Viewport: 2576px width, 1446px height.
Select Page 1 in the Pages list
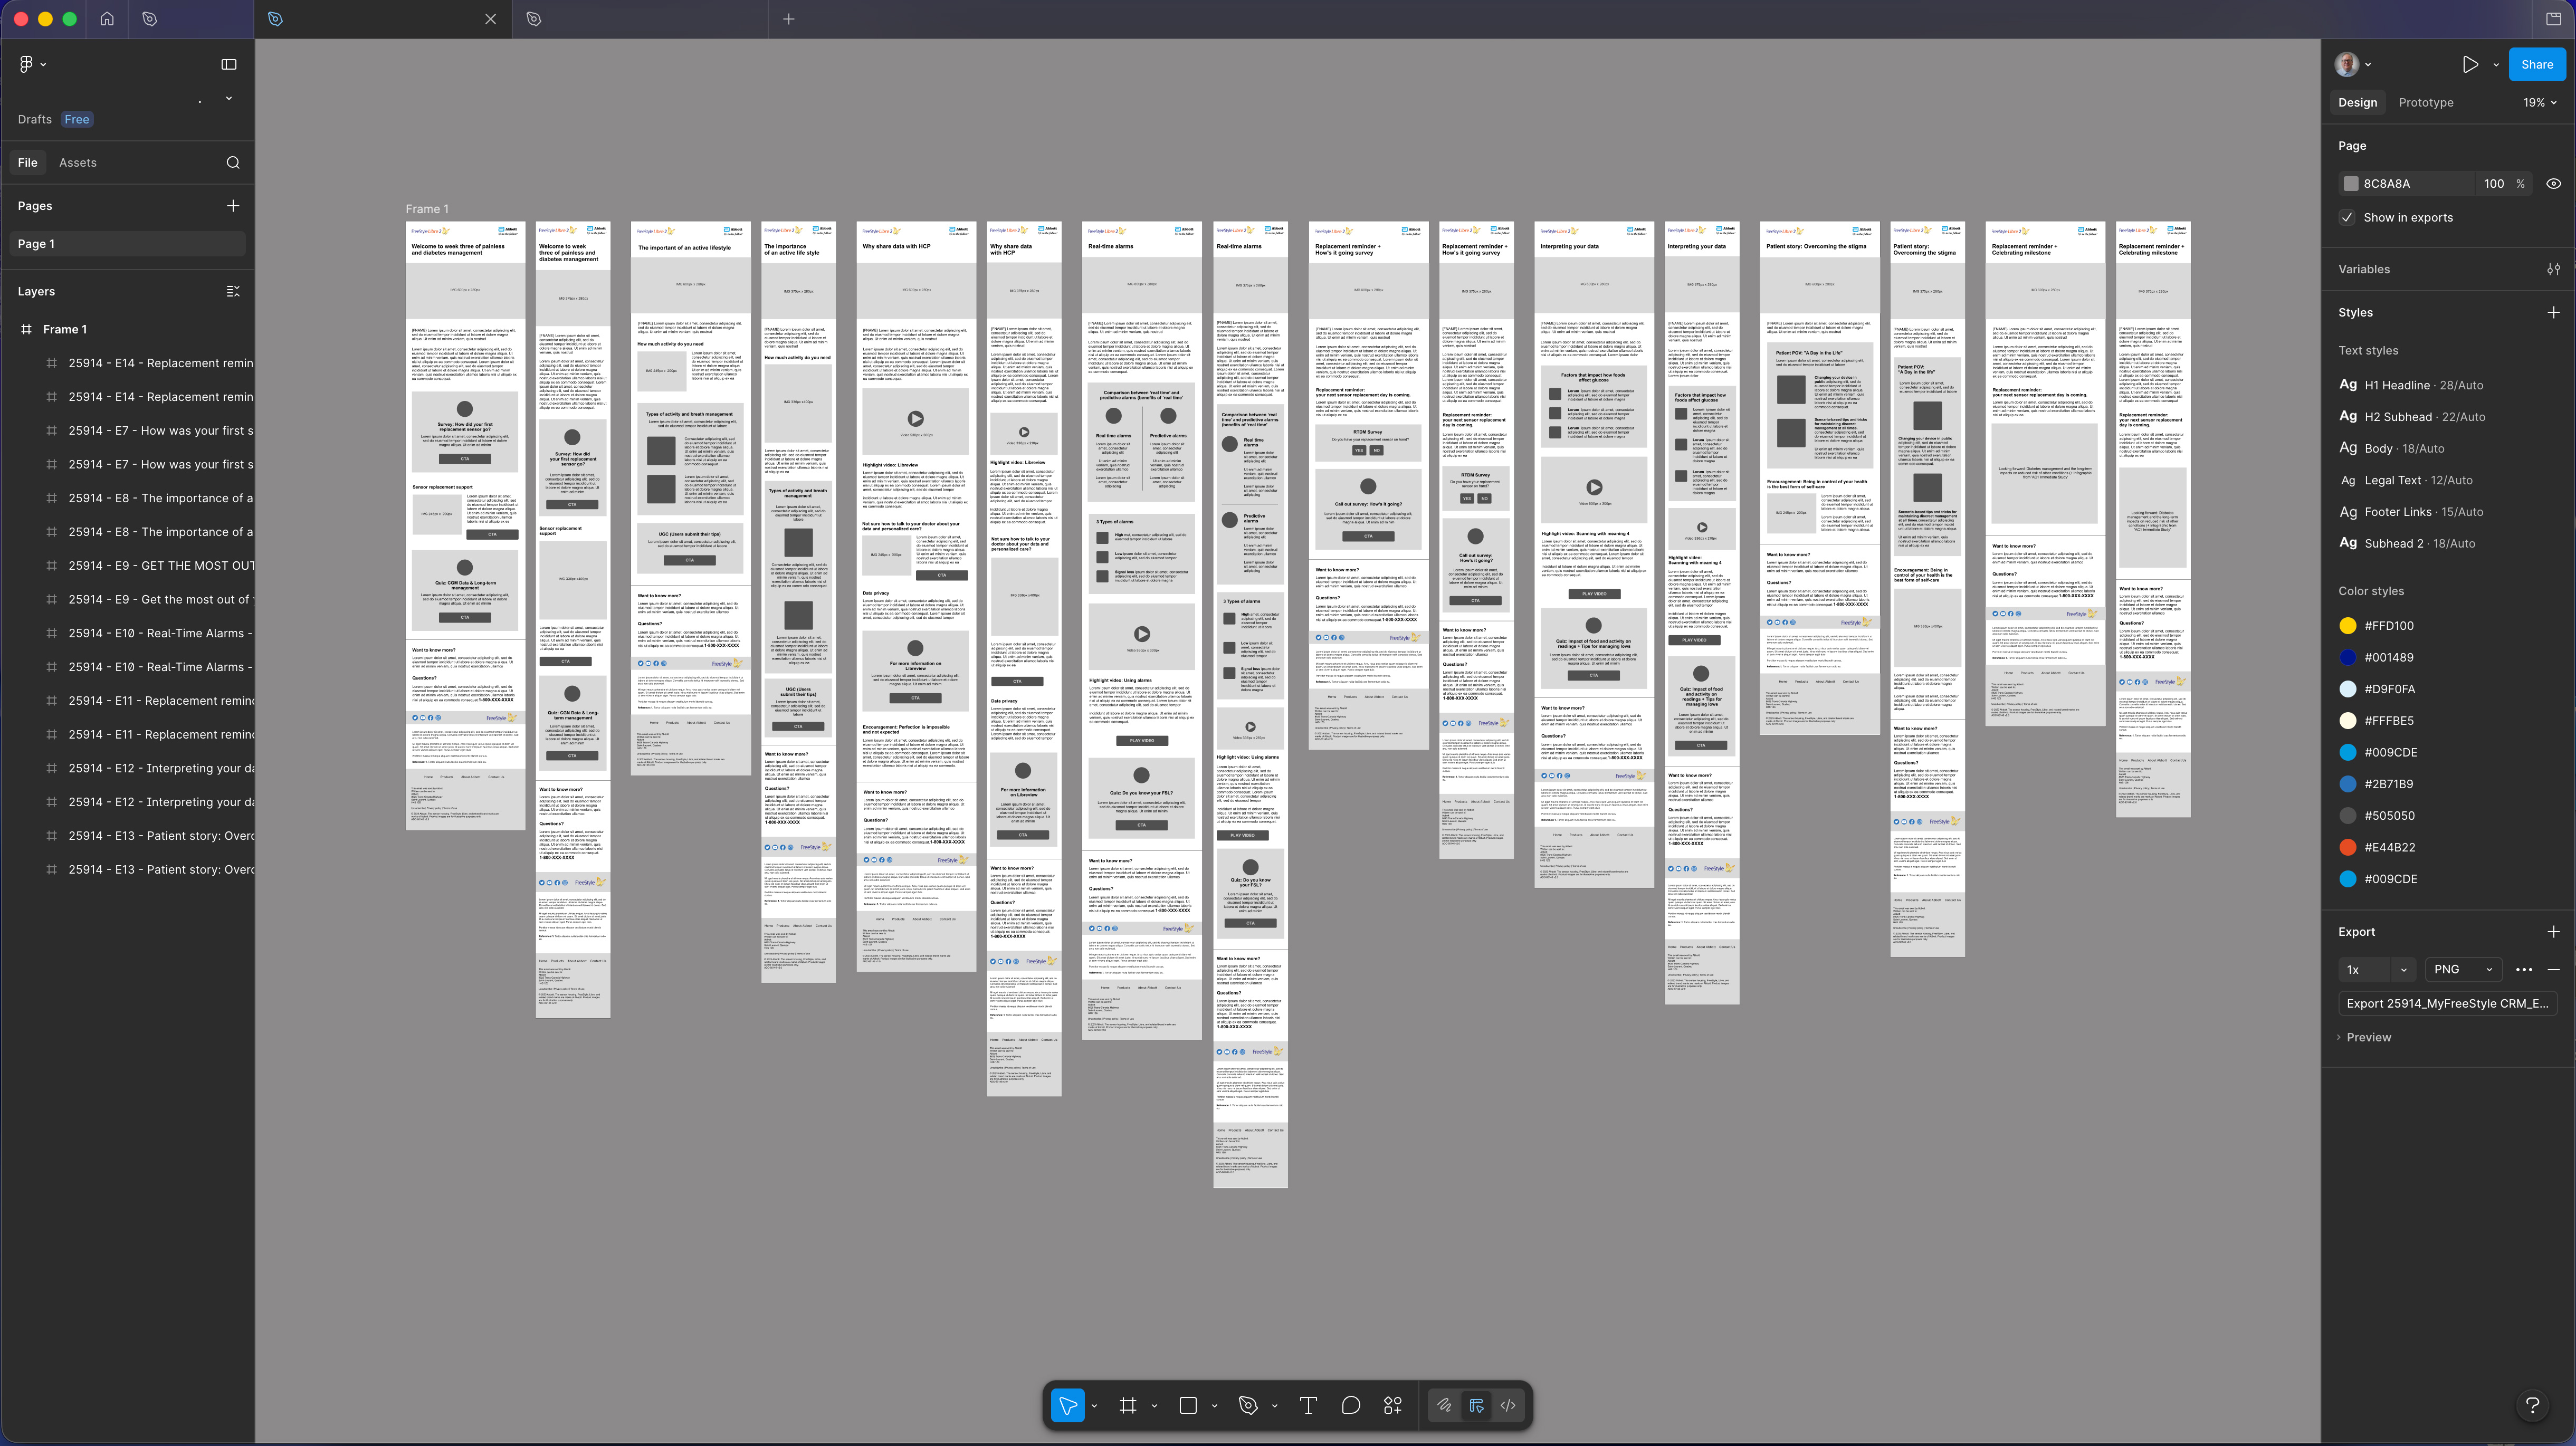click(37, 243)
